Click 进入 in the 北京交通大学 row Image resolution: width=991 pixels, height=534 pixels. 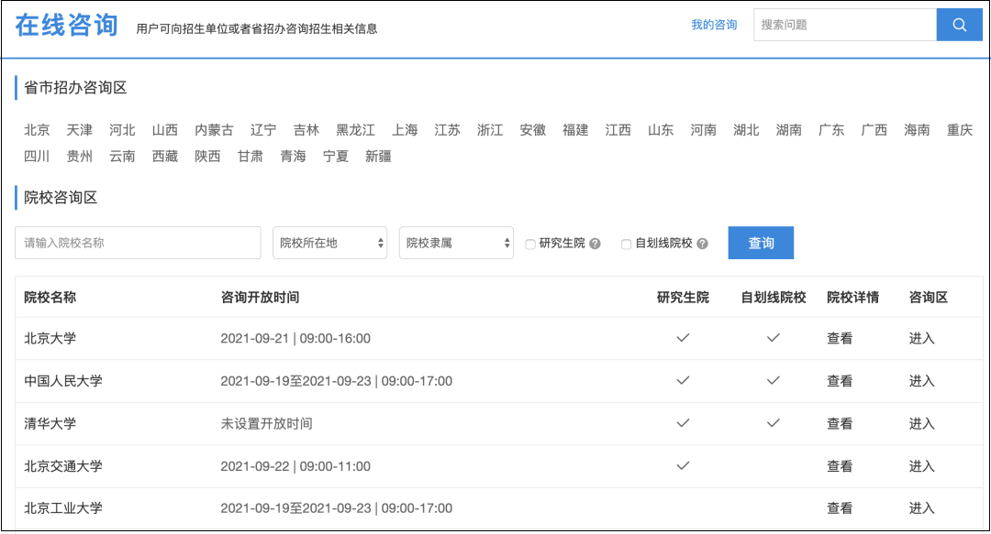coord(921,466)
